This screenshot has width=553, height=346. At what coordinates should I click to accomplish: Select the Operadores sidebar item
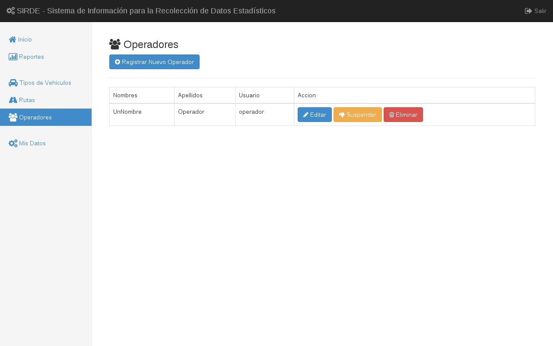point(46,117)
